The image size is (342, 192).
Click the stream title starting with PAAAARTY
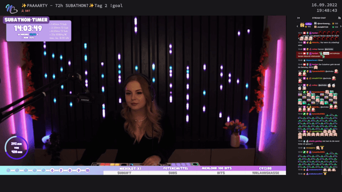click(x=72, y=6)
